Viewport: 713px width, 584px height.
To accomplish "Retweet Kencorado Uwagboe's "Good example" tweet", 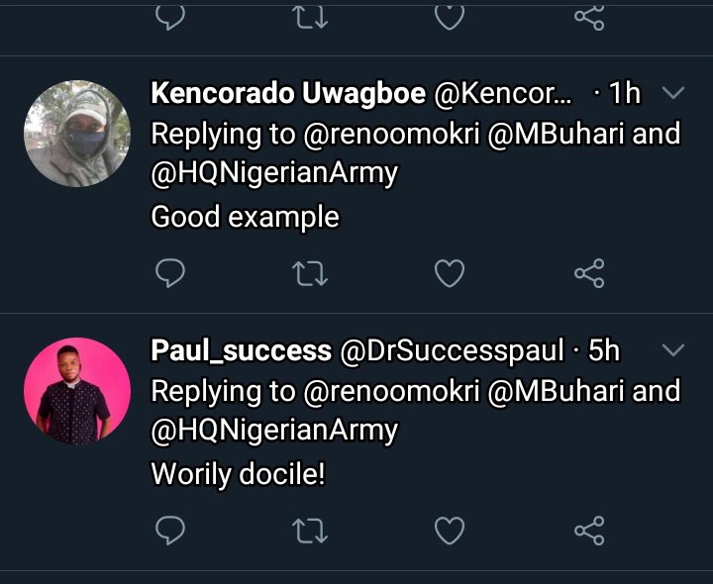I will click(311, 273).
